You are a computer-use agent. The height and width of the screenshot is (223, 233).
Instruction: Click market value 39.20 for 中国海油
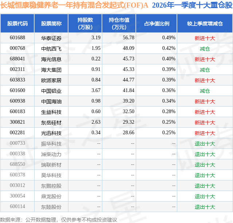(129, 101)
